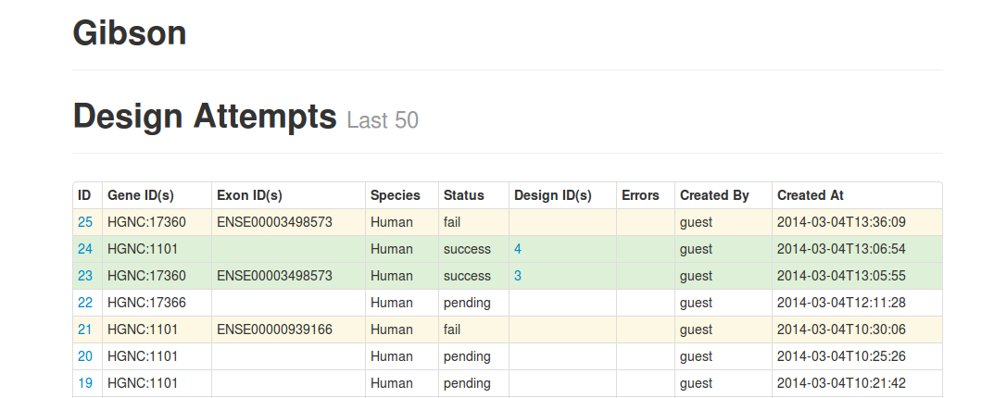This screenshot has height=398, width=994.
Task: Click exon ENSE00000939166 cell
Action: [x=274, y=330]
